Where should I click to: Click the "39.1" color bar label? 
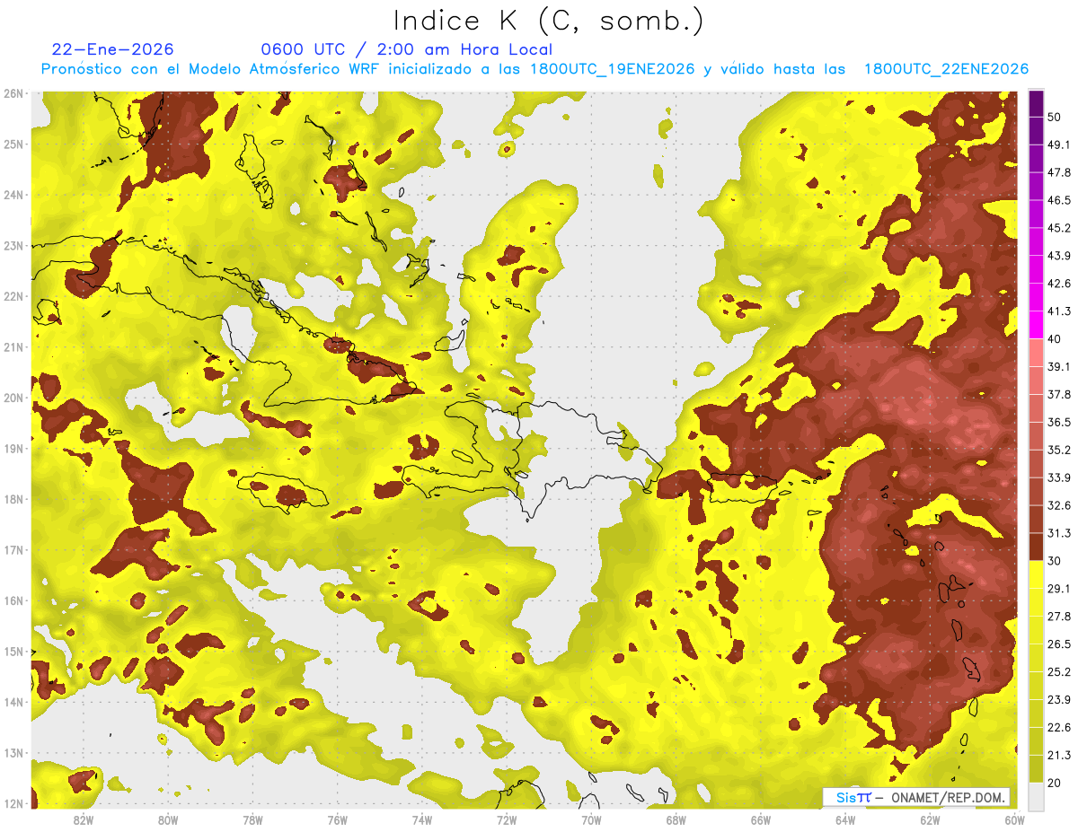(1059, 366)
